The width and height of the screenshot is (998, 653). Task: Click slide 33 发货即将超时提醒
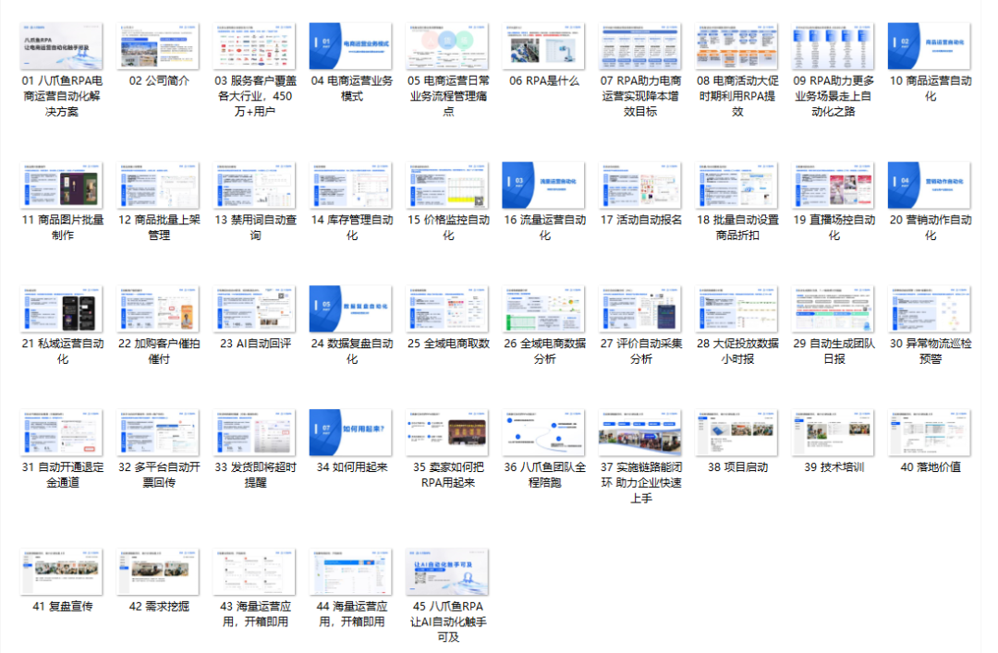[x=255, y=433]
